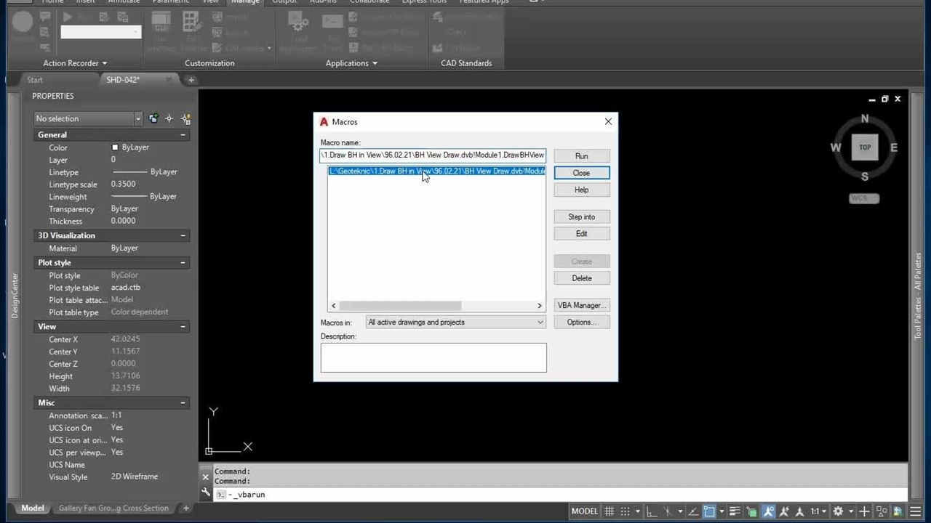Click the Macro name input field
This screenshot has height=523, width=931.
click(x=433, y=155)
